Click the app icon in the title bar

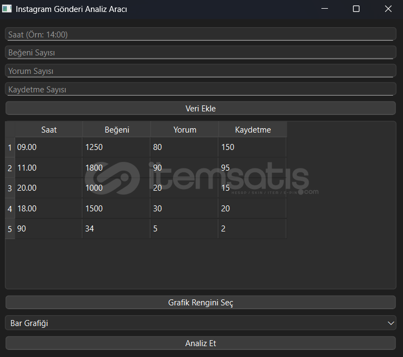pos(7,9)
